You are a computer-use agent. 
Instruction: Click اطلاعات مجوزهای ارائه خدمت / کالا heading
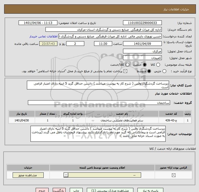tap(172, 149)
